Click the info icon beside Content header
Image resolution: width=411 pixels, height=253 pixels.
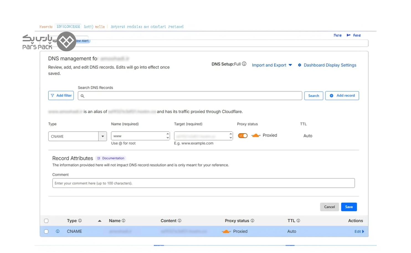[179, 221]
